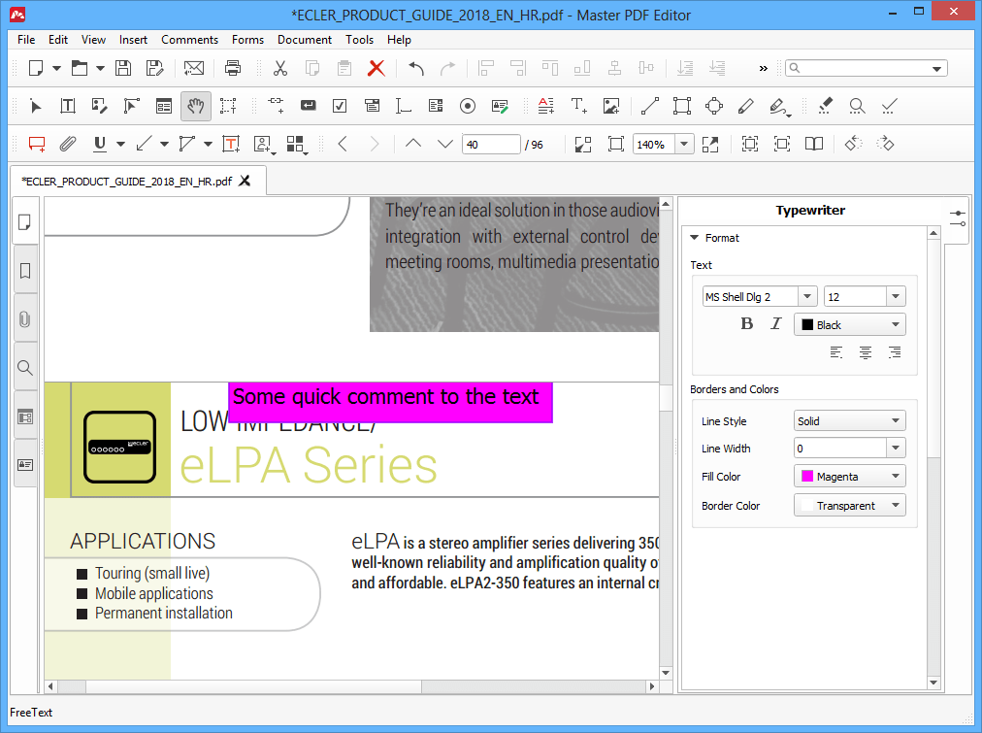
Task: Open the Line Style dropdown
Action: pyautogui.click(x=850, y=421)
